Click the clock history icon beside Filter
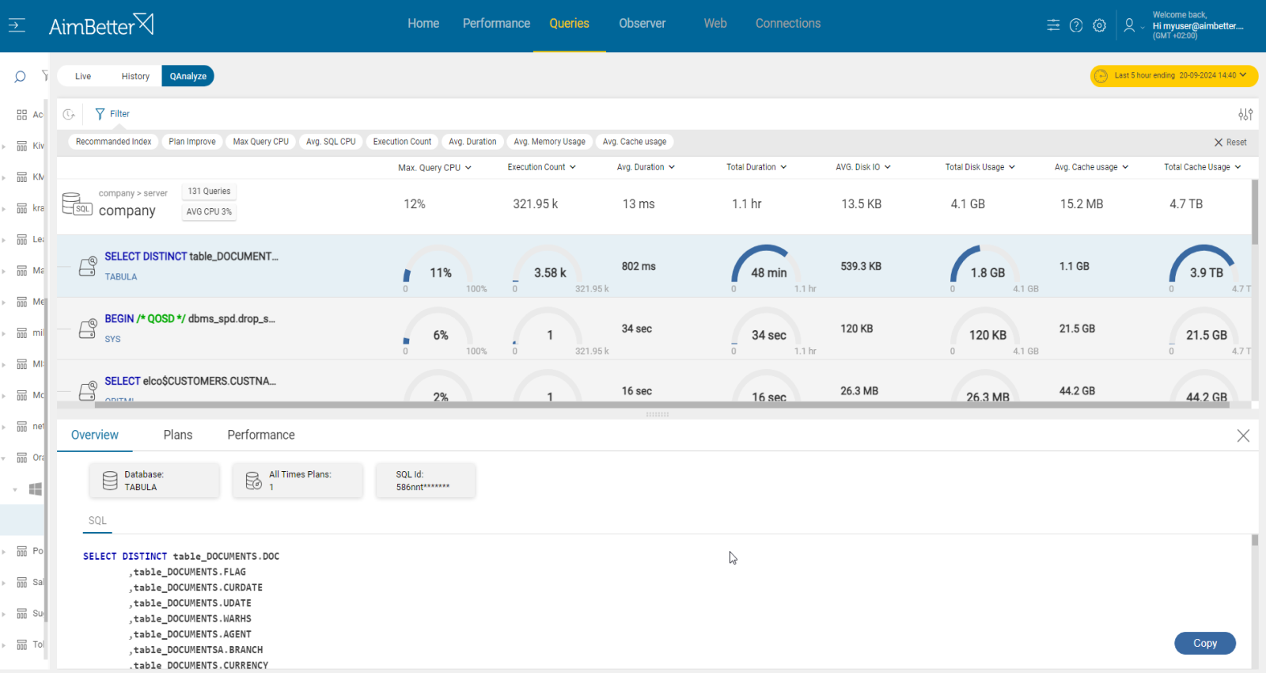The width and height of the screenshot is (1266, 673). [69, 114]
